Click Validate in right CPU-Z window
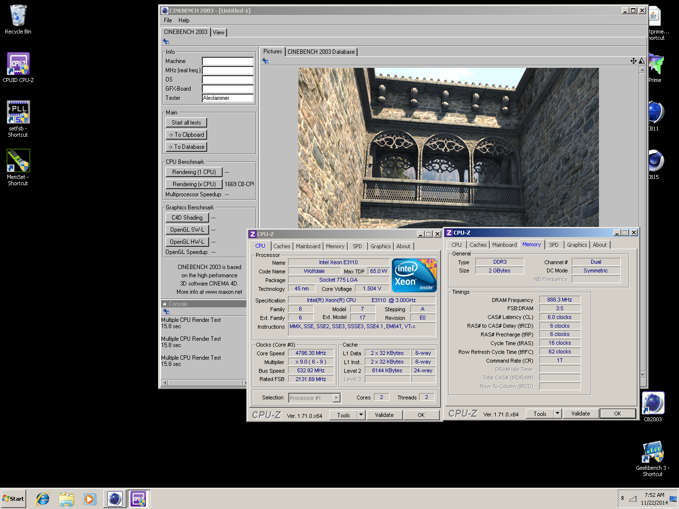 click(x=581, y=414)
